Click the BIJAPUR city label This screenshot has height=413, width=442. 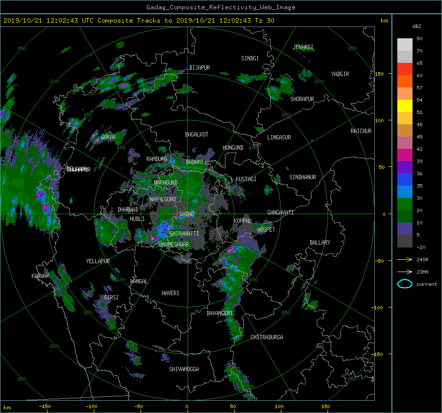[x=199, y=68]
